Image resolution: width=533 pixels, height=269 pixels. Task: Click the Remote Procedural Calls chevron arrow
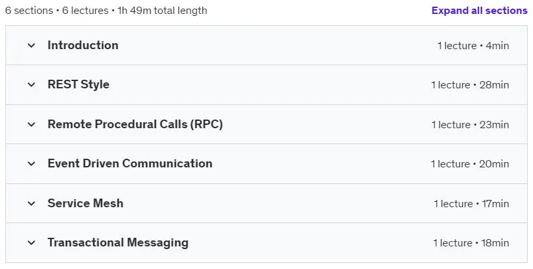click(31, 124)
